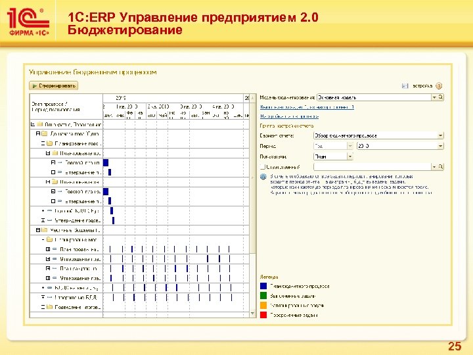
Task: Click the empty Ответственный input field
Action: pos(372,166)
